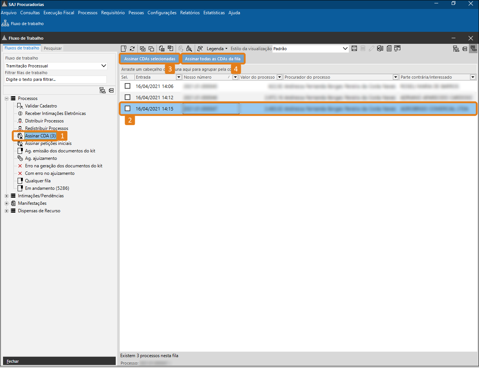Check the box for the 14:12 entry

coord(128,97)
